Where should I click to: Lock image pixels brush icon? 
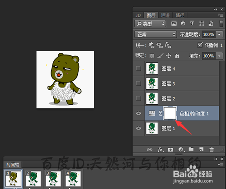[x=160, y=56]
